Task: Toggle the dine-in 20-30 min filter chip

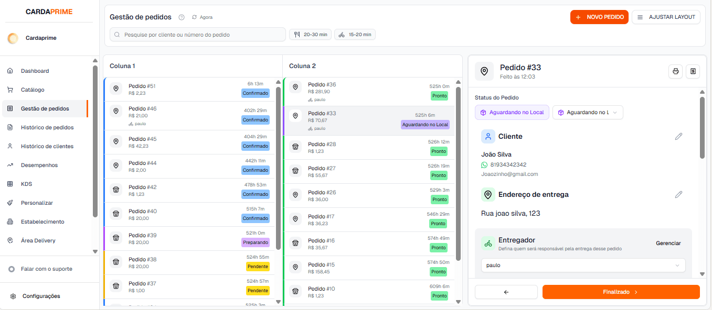Action: pyautogui.click(x=310, y=34)
